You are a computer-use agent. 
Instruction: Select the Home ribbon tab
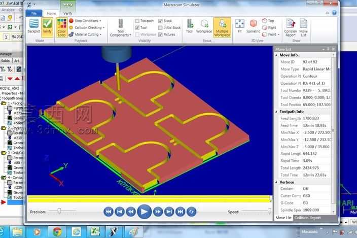click(51, 13)
